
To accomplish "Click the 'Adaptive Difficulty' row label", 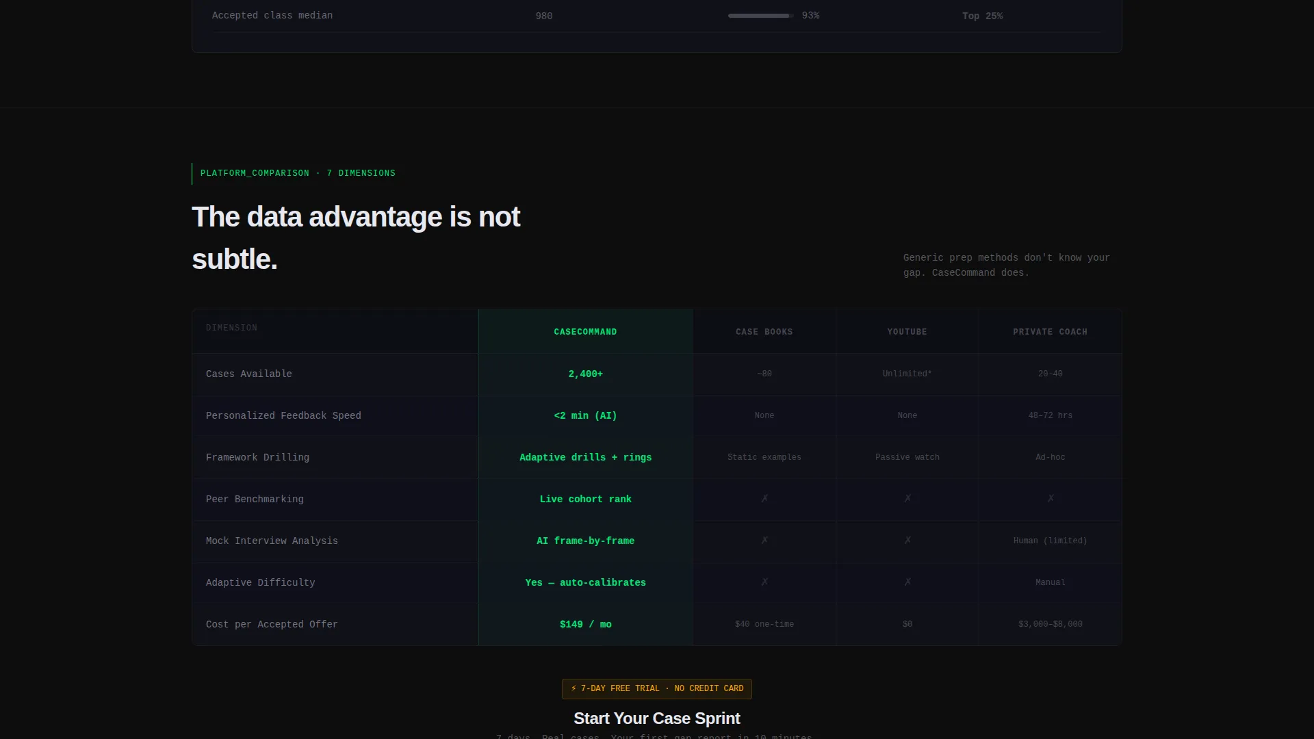I will tap(261, 582).
